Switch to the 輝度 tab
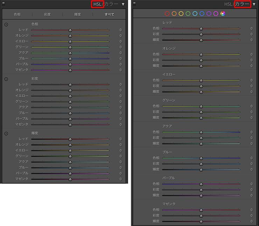 [78, 15]
